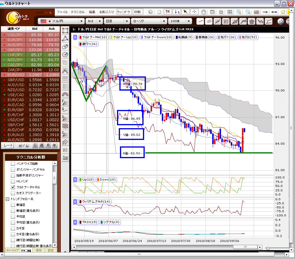Image resolution: width=295 pixels, height=259 pixels.
Task: Select the speed lines (S) tool
Action: coord(65,134)
